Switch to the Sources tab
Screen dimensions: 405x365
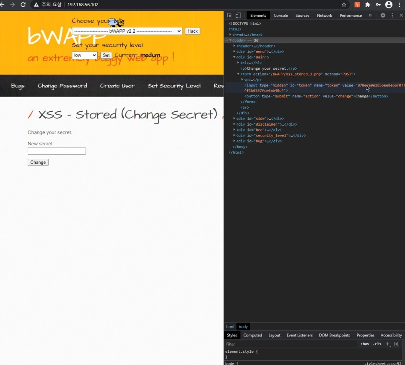[302, 15]
